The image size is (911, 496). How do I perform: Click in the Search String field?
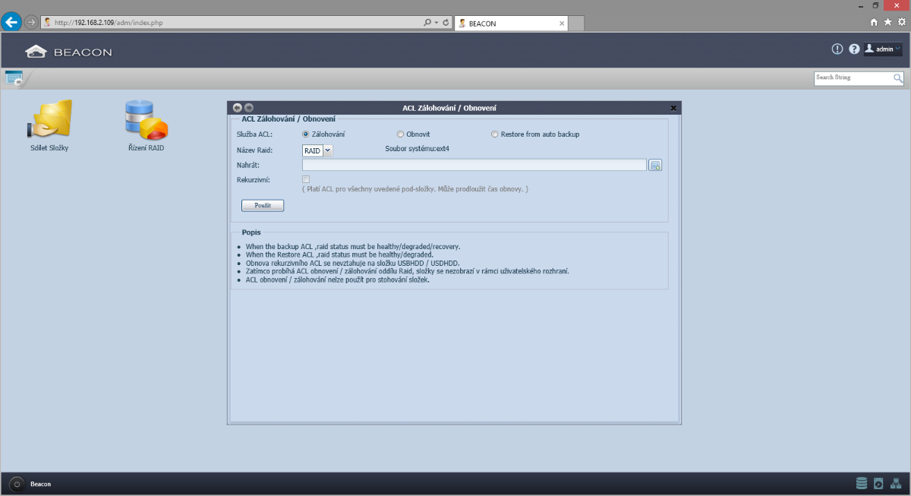pos(853,77)
